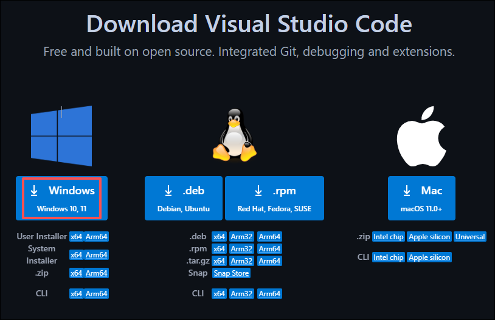Viewport: 495px width, 320px height.
Task: Choose Universal for Mac .zip download
Action: click(469, 237)
